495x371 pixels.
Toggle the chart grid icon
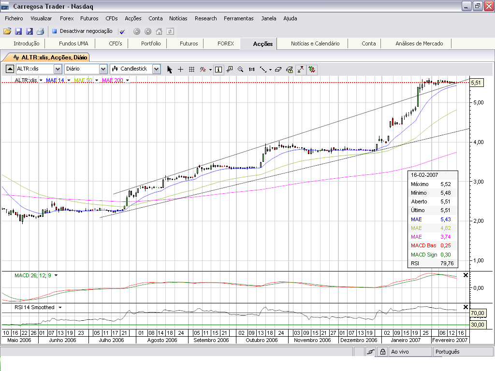[x=191, y=69]
